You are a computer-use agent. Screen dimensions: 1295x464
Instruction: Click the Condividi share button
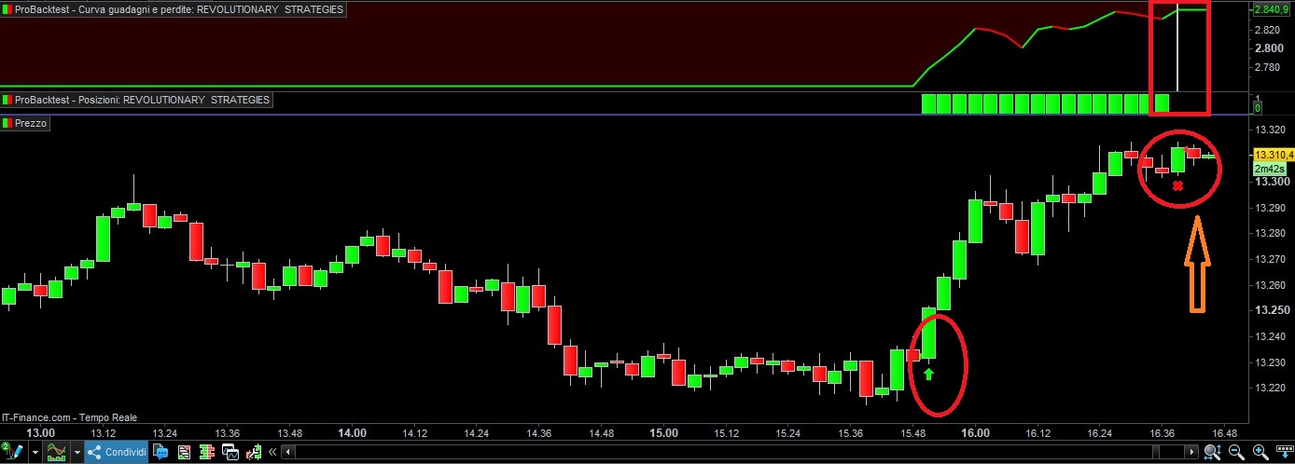(117, 452)
